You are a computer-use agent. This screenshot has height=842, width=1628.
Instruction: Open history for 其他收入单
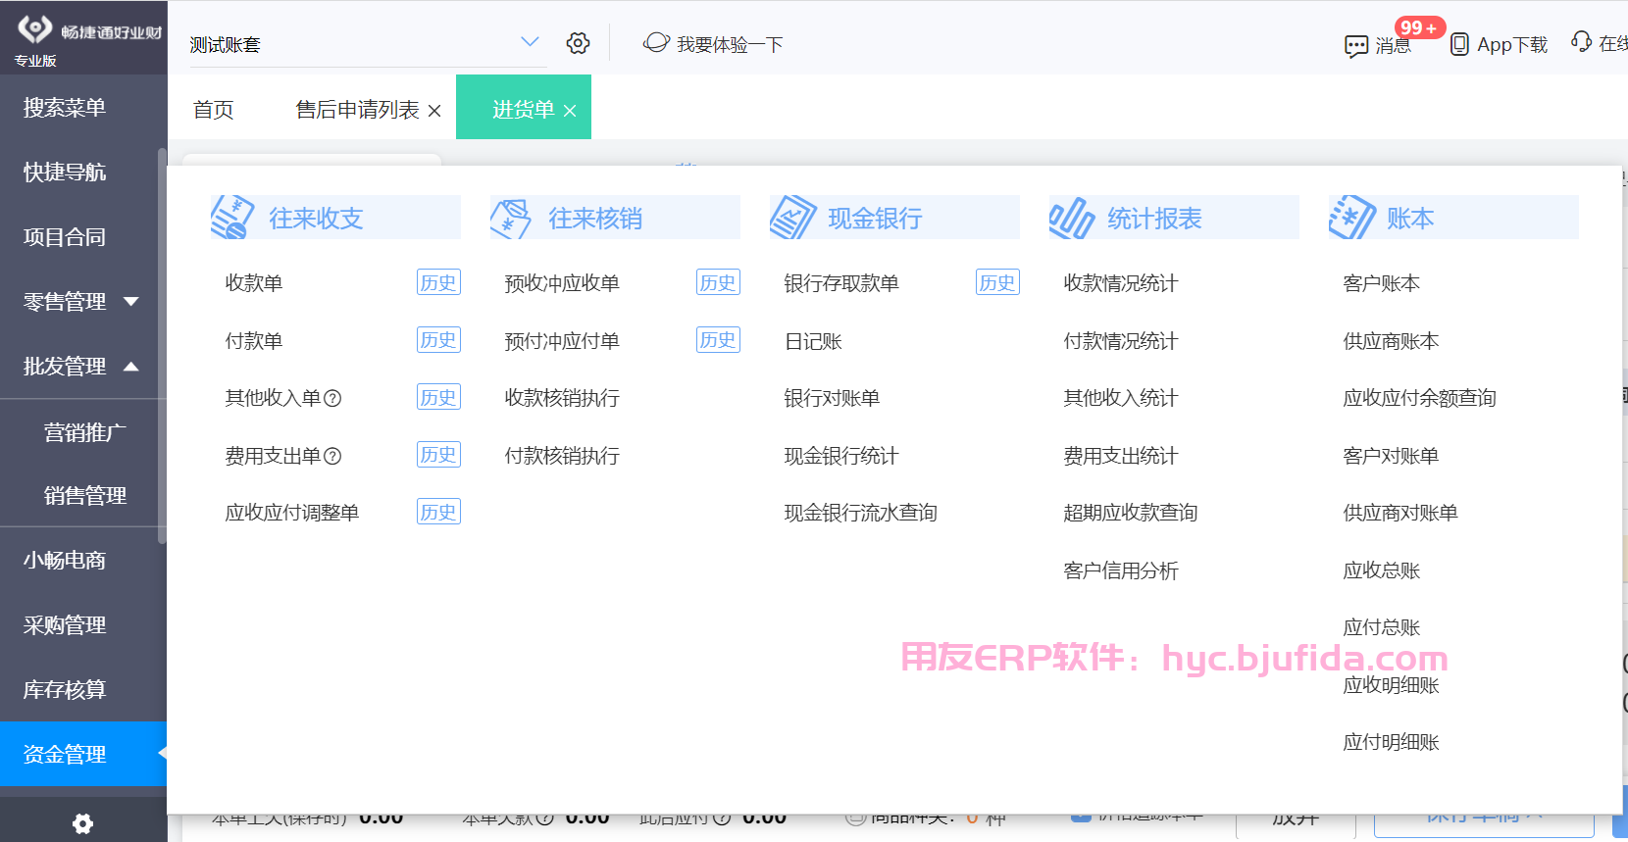(x=438, y=397)
